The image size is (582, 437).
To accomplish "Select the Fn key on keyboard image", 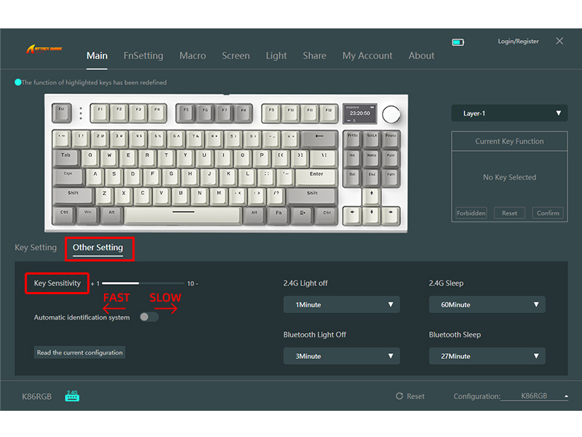I will pyautogui.click(x=279, y=216).
